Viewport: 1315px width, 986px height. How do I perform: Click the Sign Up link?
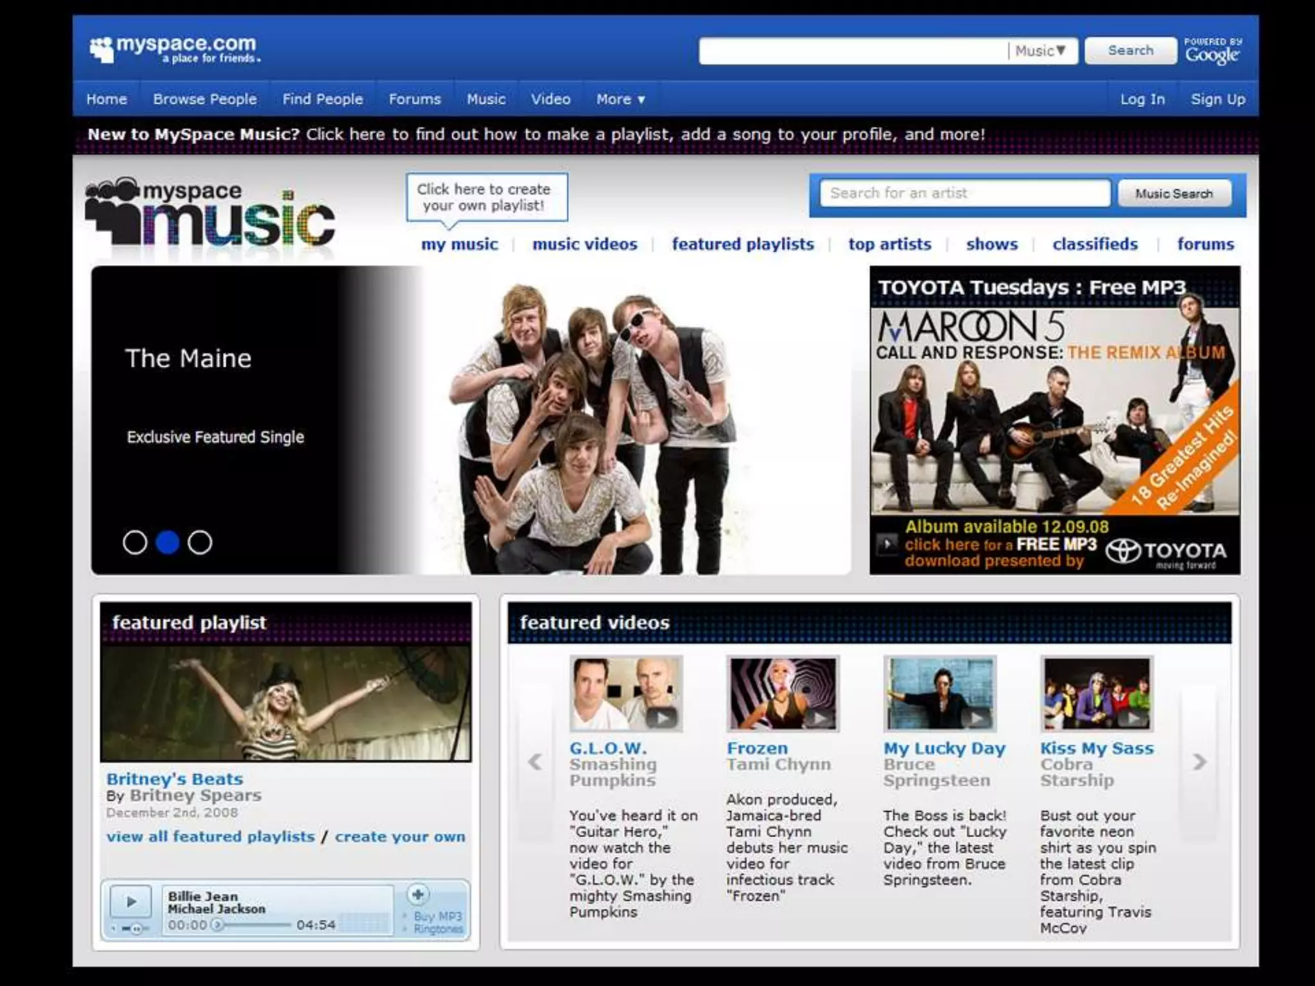coord(1218,99)
